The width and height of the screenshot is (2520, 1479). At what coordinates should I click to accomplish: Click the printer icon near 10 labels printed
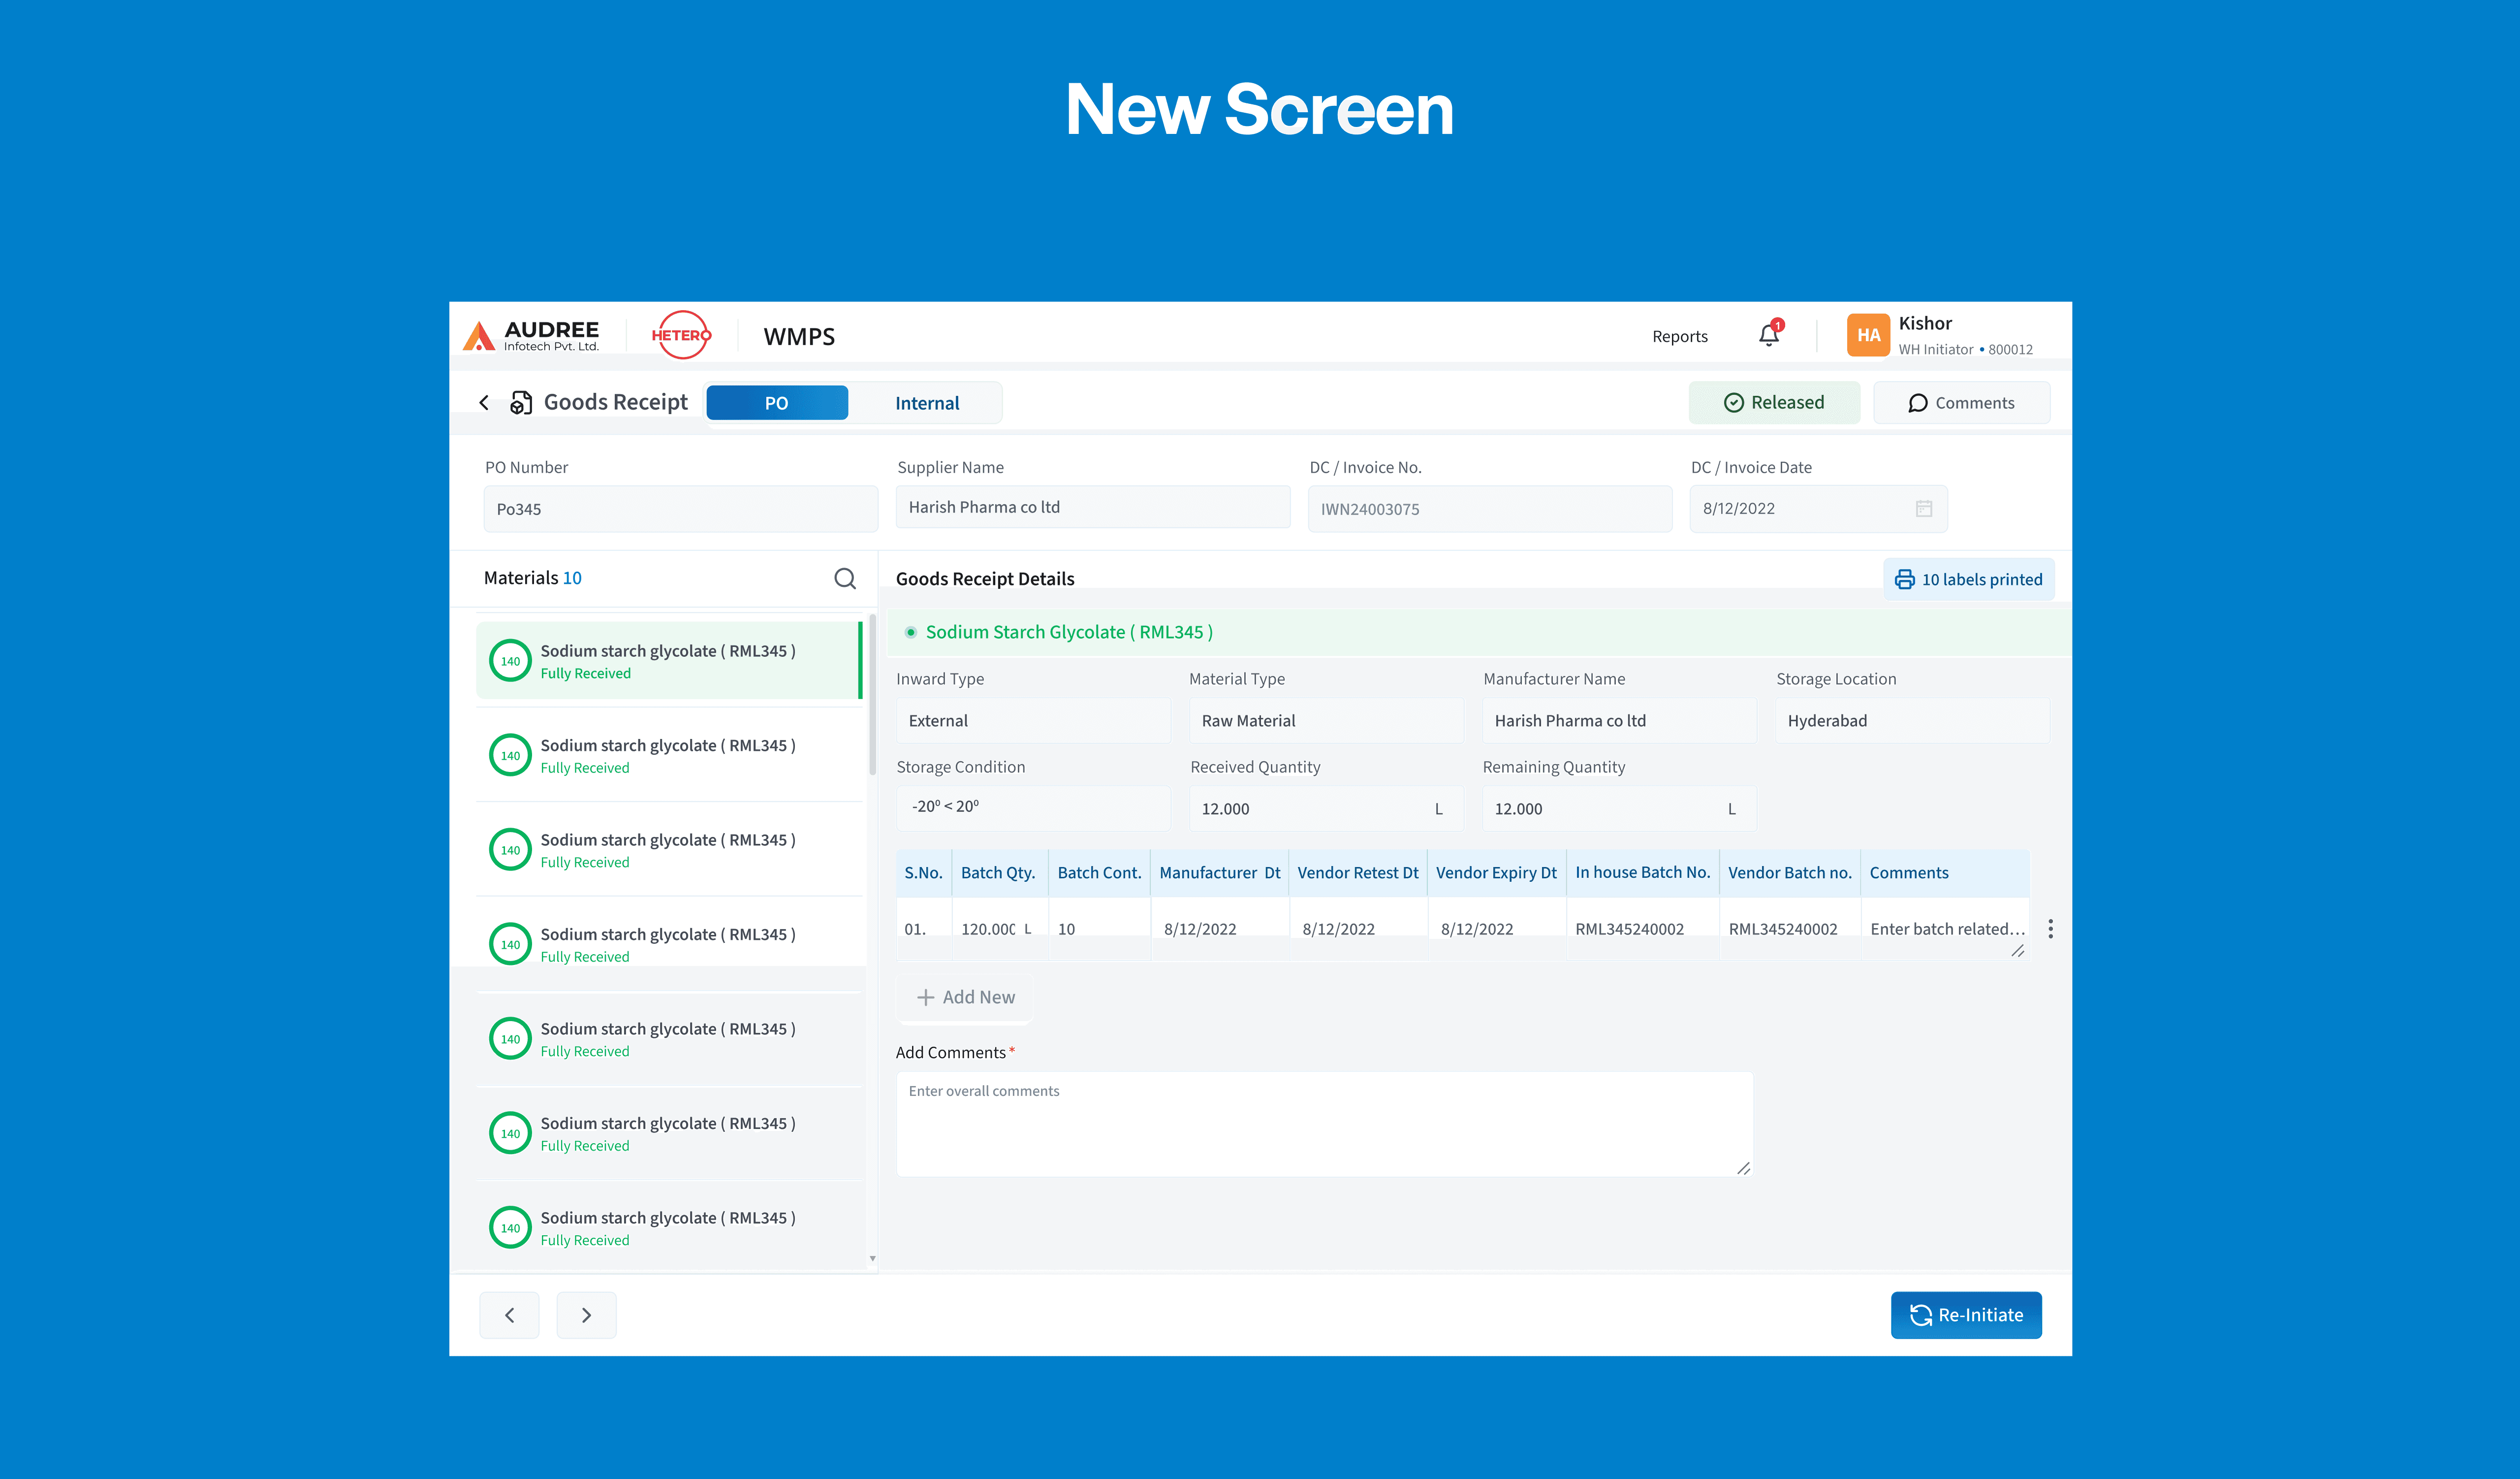(1904, 579)
